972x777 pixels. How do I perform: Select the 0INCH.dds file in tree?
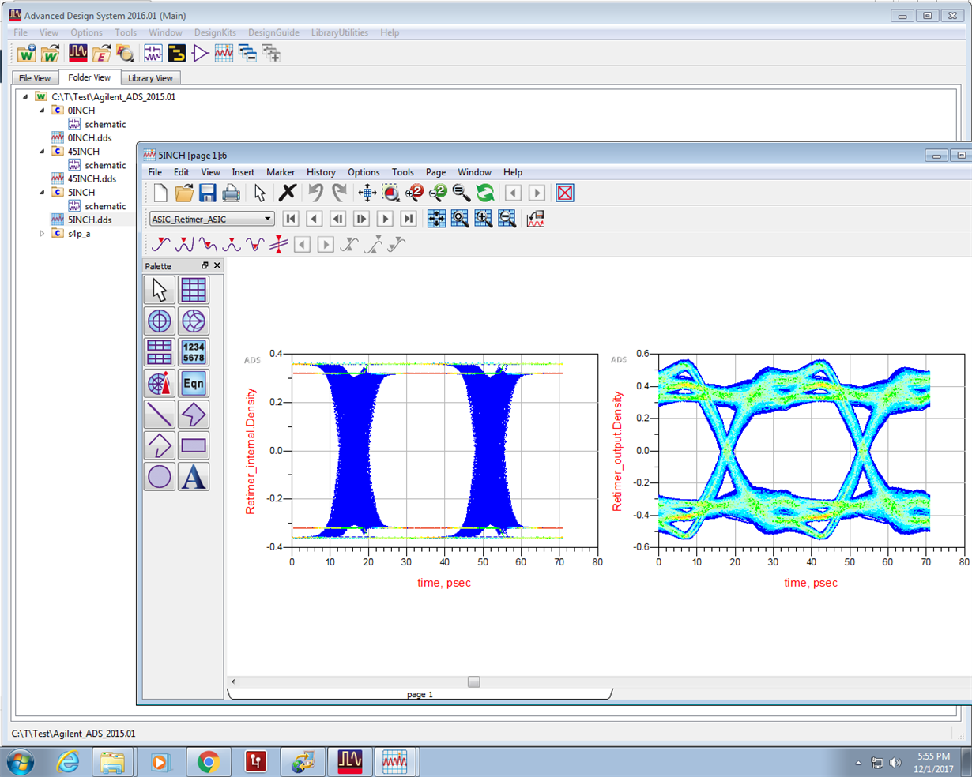[89, 138]
